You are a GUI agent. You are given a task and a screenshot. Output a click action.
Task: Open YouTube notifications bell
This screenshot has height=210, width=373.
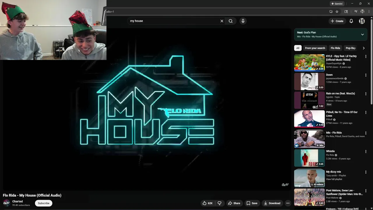click(x=351, y=21)
